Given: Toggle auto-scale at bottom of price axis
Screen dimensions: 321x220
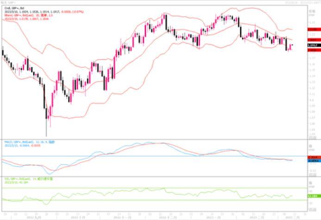Looking at the screenshot, I should pyautogui.click(x=313, y=138).
